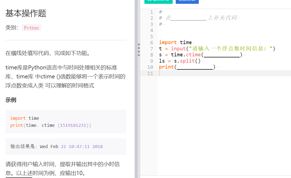Select the Python category tag

[31, 27]
